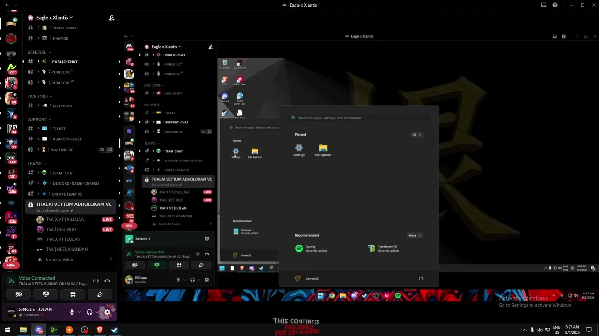Turn on camera in the main voice panel
Screen dimensions: 599x336
tap(19, 294)
